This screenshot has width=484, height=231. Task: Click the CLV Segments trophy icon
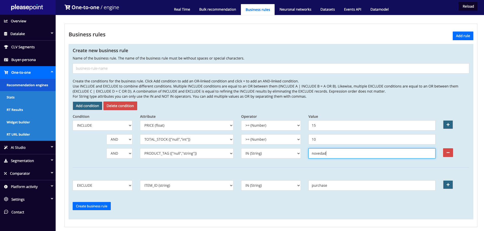[6, 47]
